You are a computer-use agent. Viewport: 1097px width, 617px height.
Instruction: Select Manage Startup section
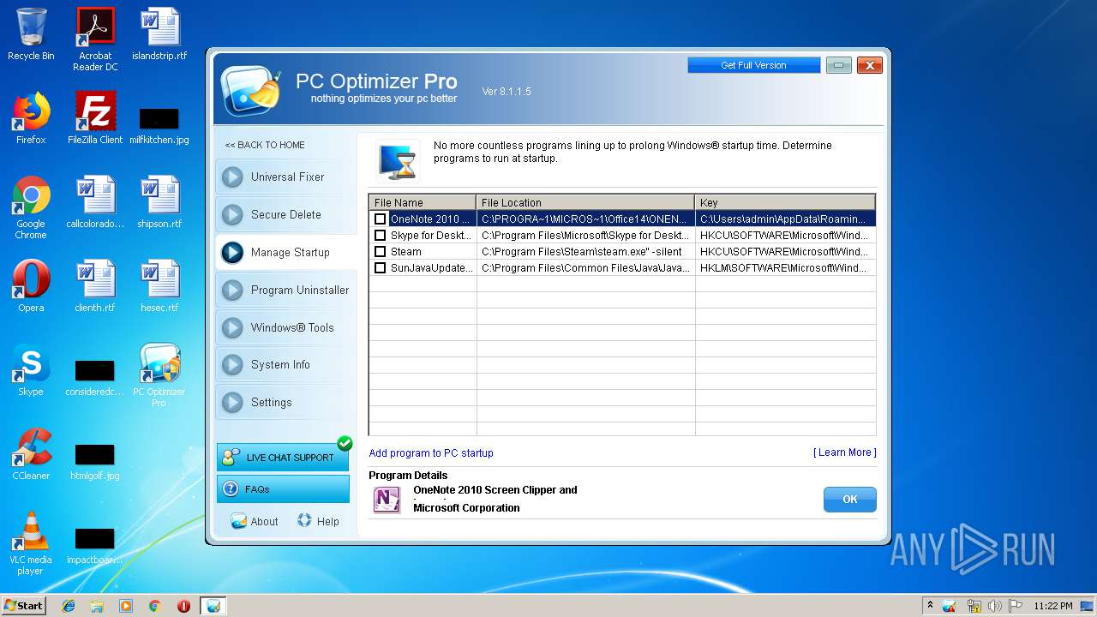pos(286,252)
